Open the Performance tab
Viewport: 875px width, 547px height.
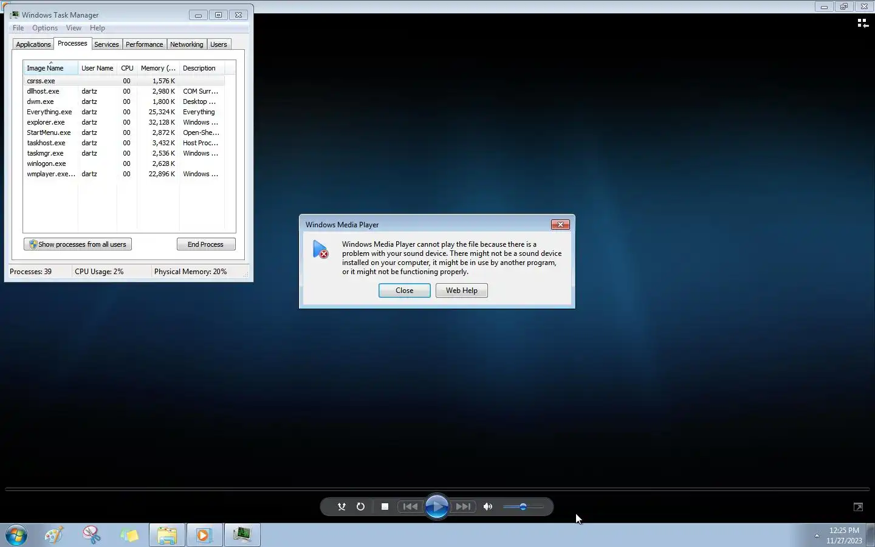tap(145, 44)
